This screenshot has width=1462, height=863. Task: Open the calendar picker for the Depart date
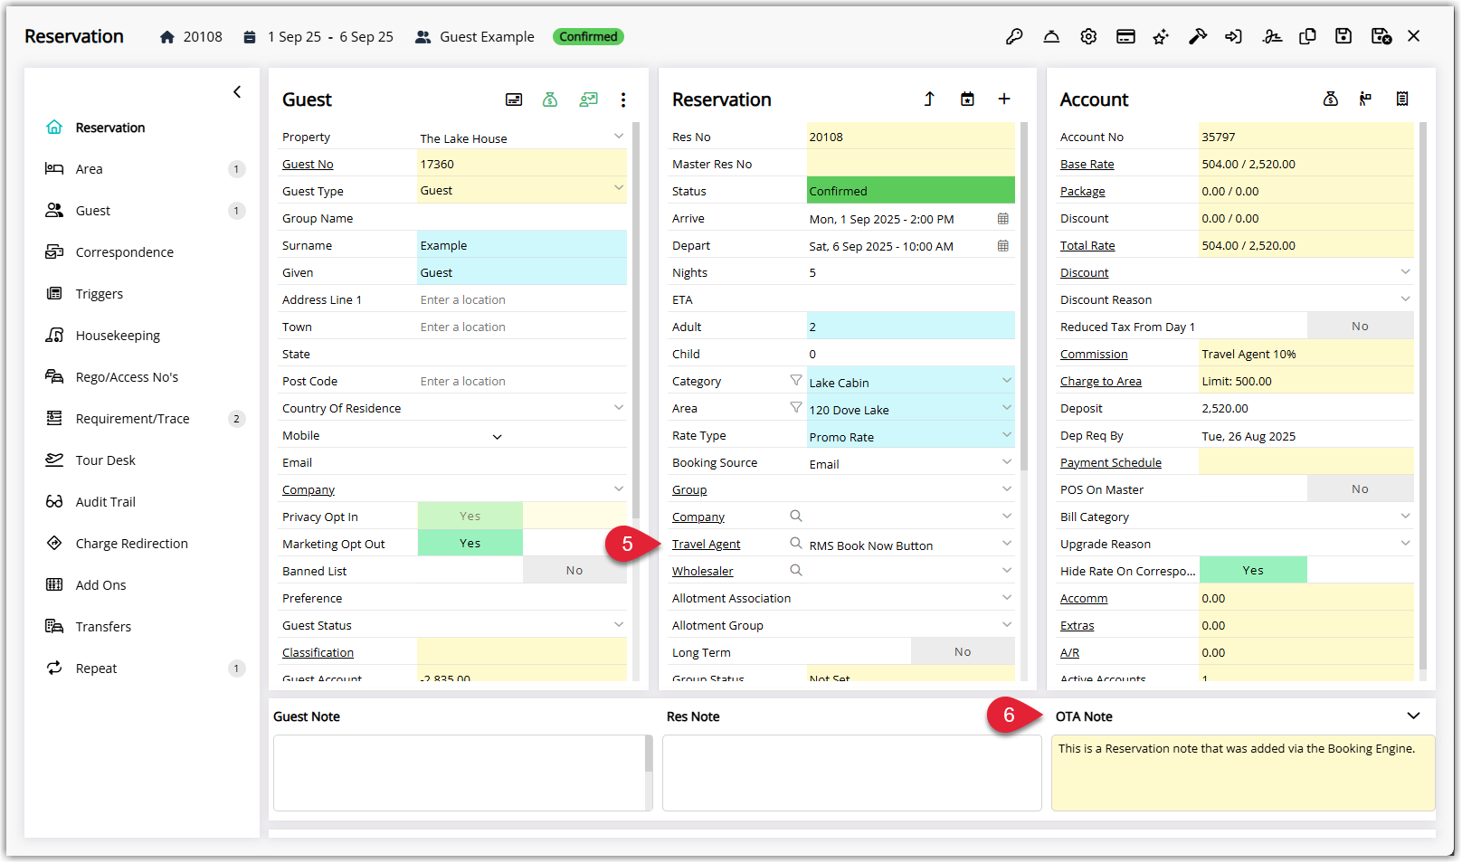[x=1003, y=246]
